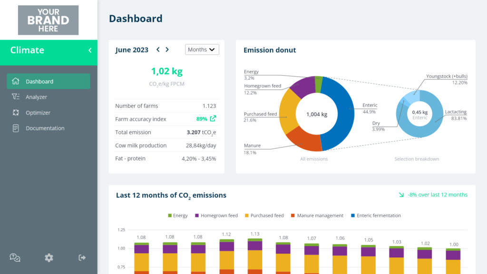
Task: Select the green Energy donut segment
Action: pos(319,84)
